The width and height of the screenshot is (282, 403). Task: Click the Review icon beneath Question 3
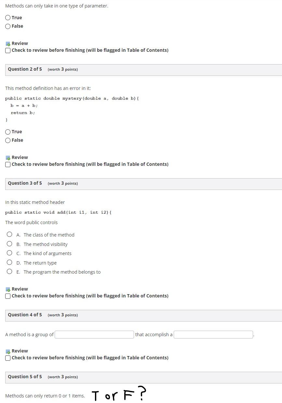pyautogui.click(x=8, y=289)
